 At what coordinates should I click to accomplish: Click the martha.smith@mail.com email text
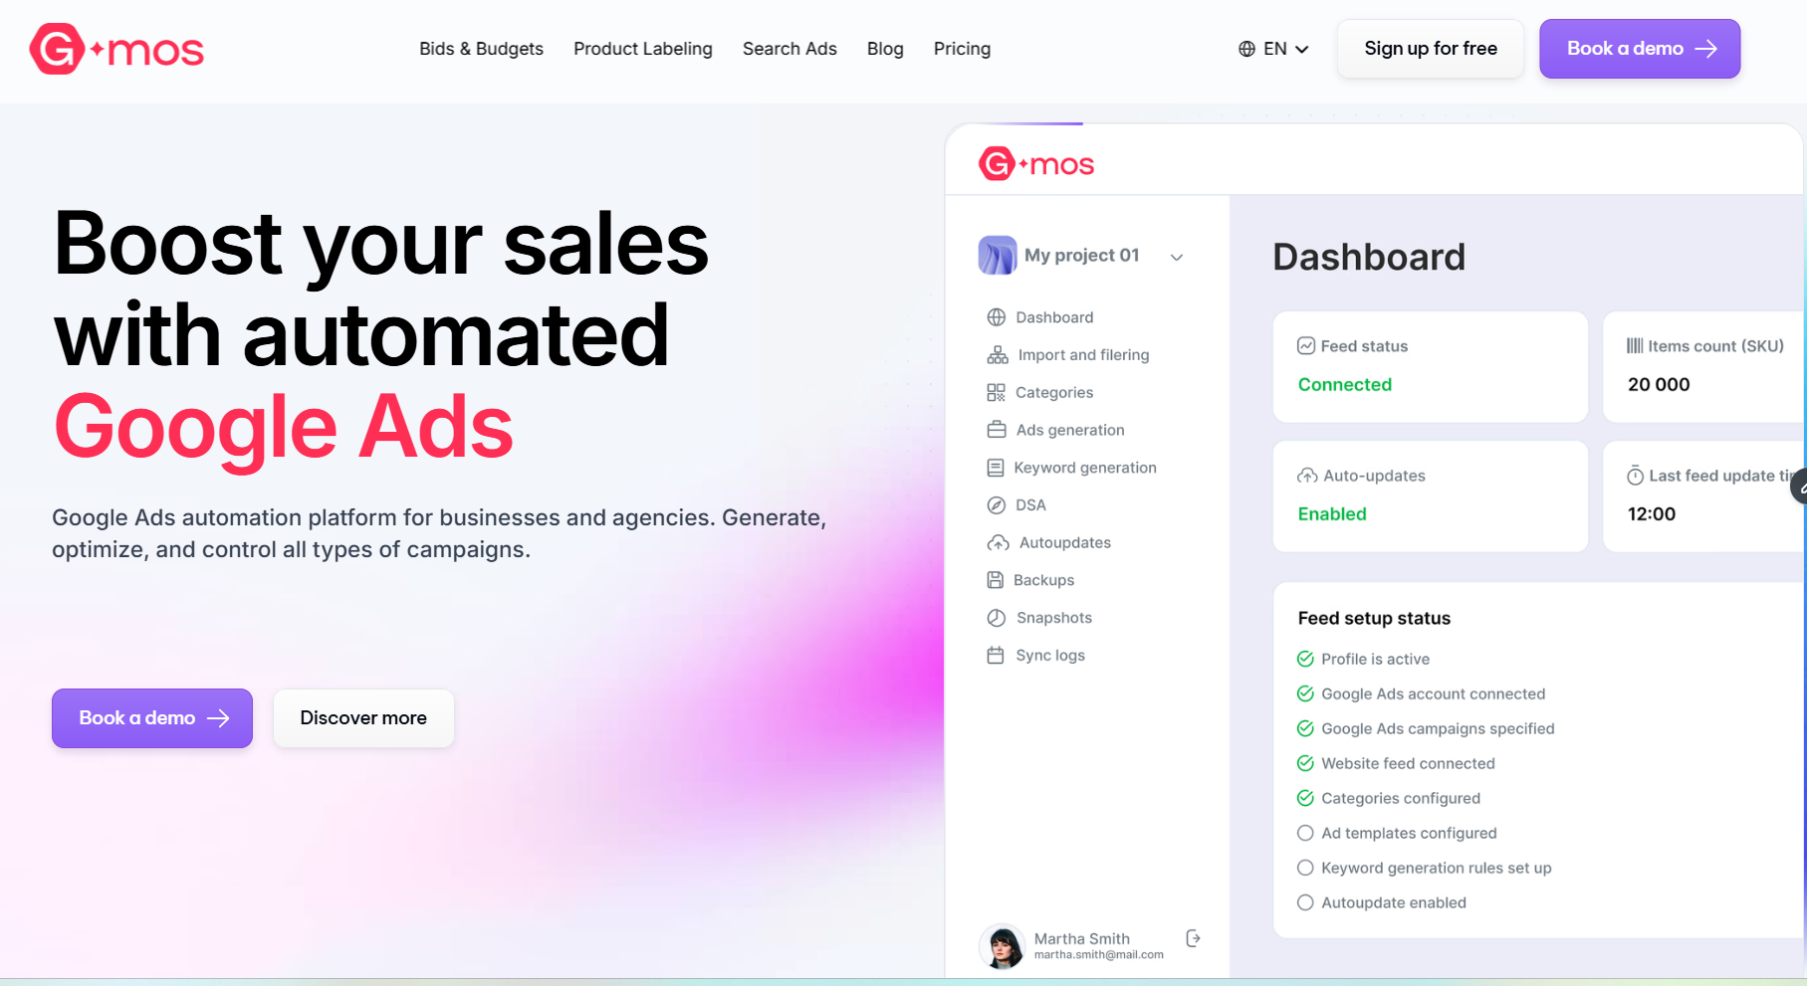(x=1099, y=955)
